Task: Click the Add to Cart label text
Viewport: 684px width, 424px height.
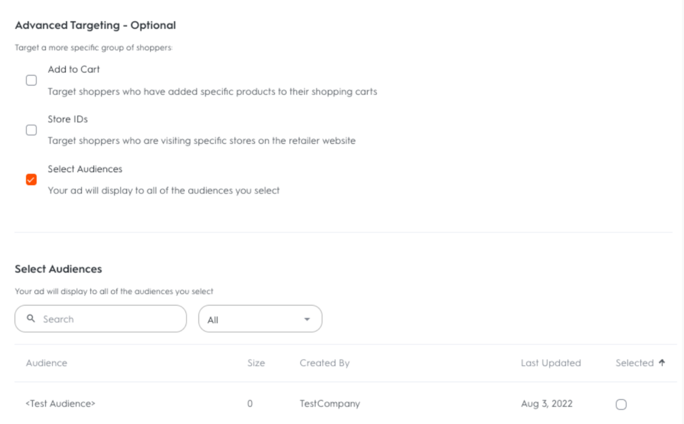Action: [74, 70]
